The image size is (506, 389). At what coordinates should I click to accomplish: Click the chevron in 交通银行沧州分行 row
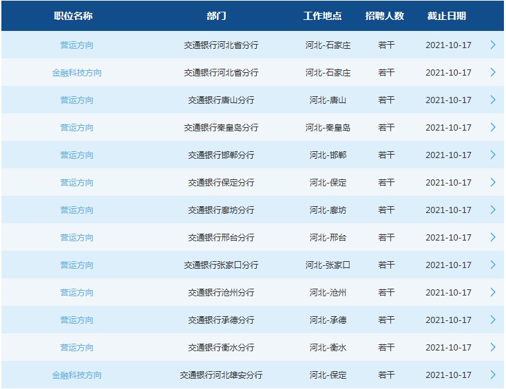493,292
